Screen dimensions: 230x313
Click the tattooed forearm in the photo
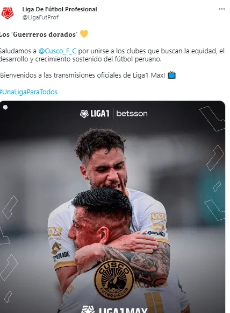click(x=138, y=260)
